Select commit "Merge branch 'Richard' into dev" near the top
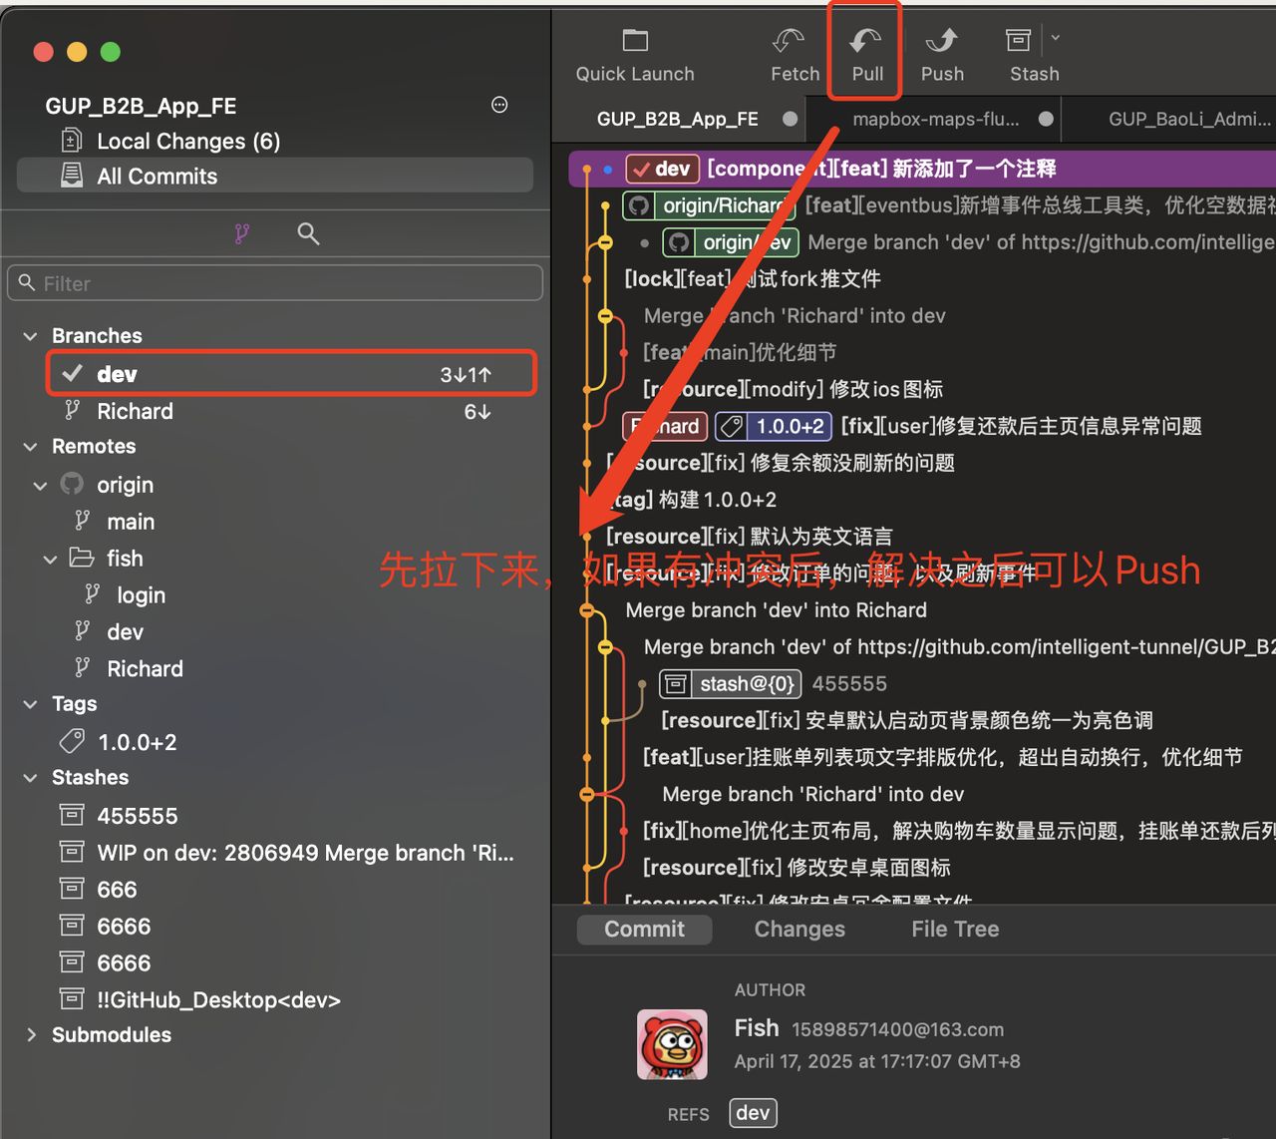Screen dimensions: 1276x1139 [x=795, y=316]
